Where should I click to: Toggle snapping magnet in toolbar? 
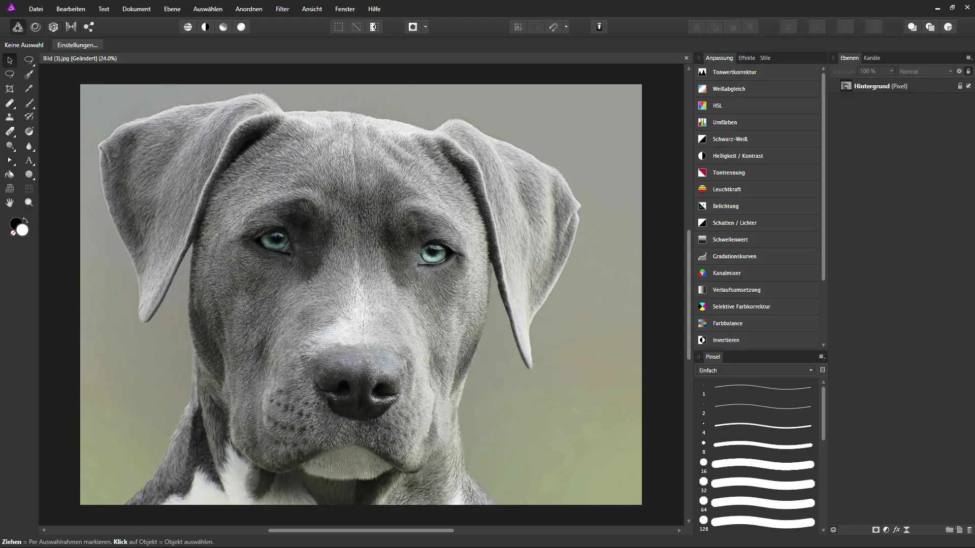pos(554,27)
